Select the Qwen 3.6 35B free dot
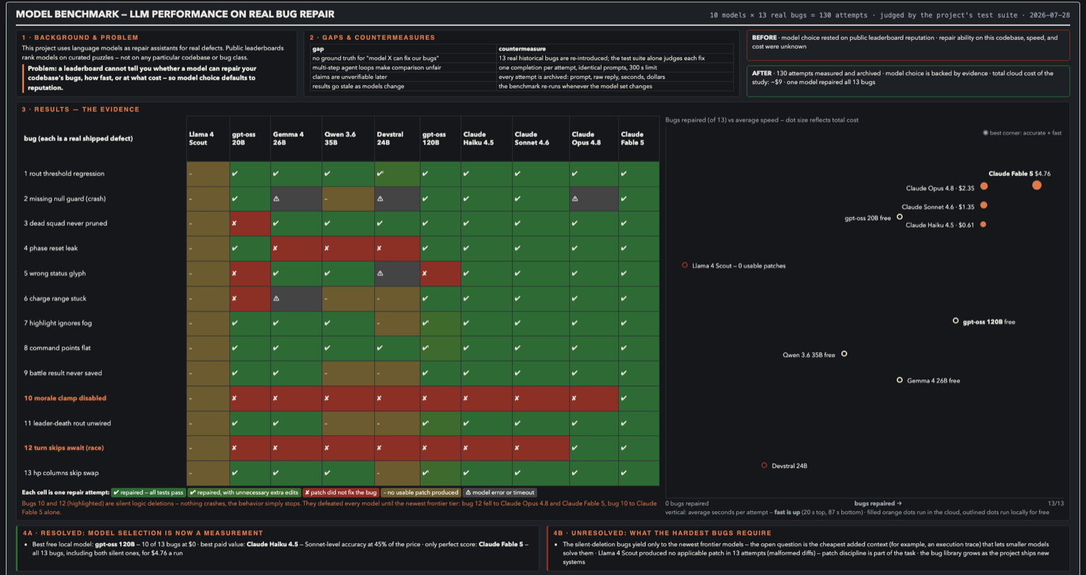Viewport: 1086px width, 575px height. [x=844, y=354]
